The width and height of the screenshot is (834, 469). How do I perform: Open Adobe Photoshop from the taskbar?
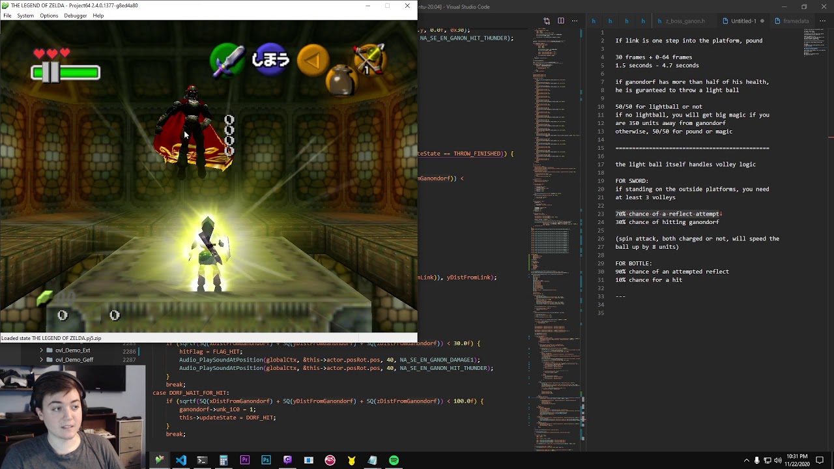[266, 461]
